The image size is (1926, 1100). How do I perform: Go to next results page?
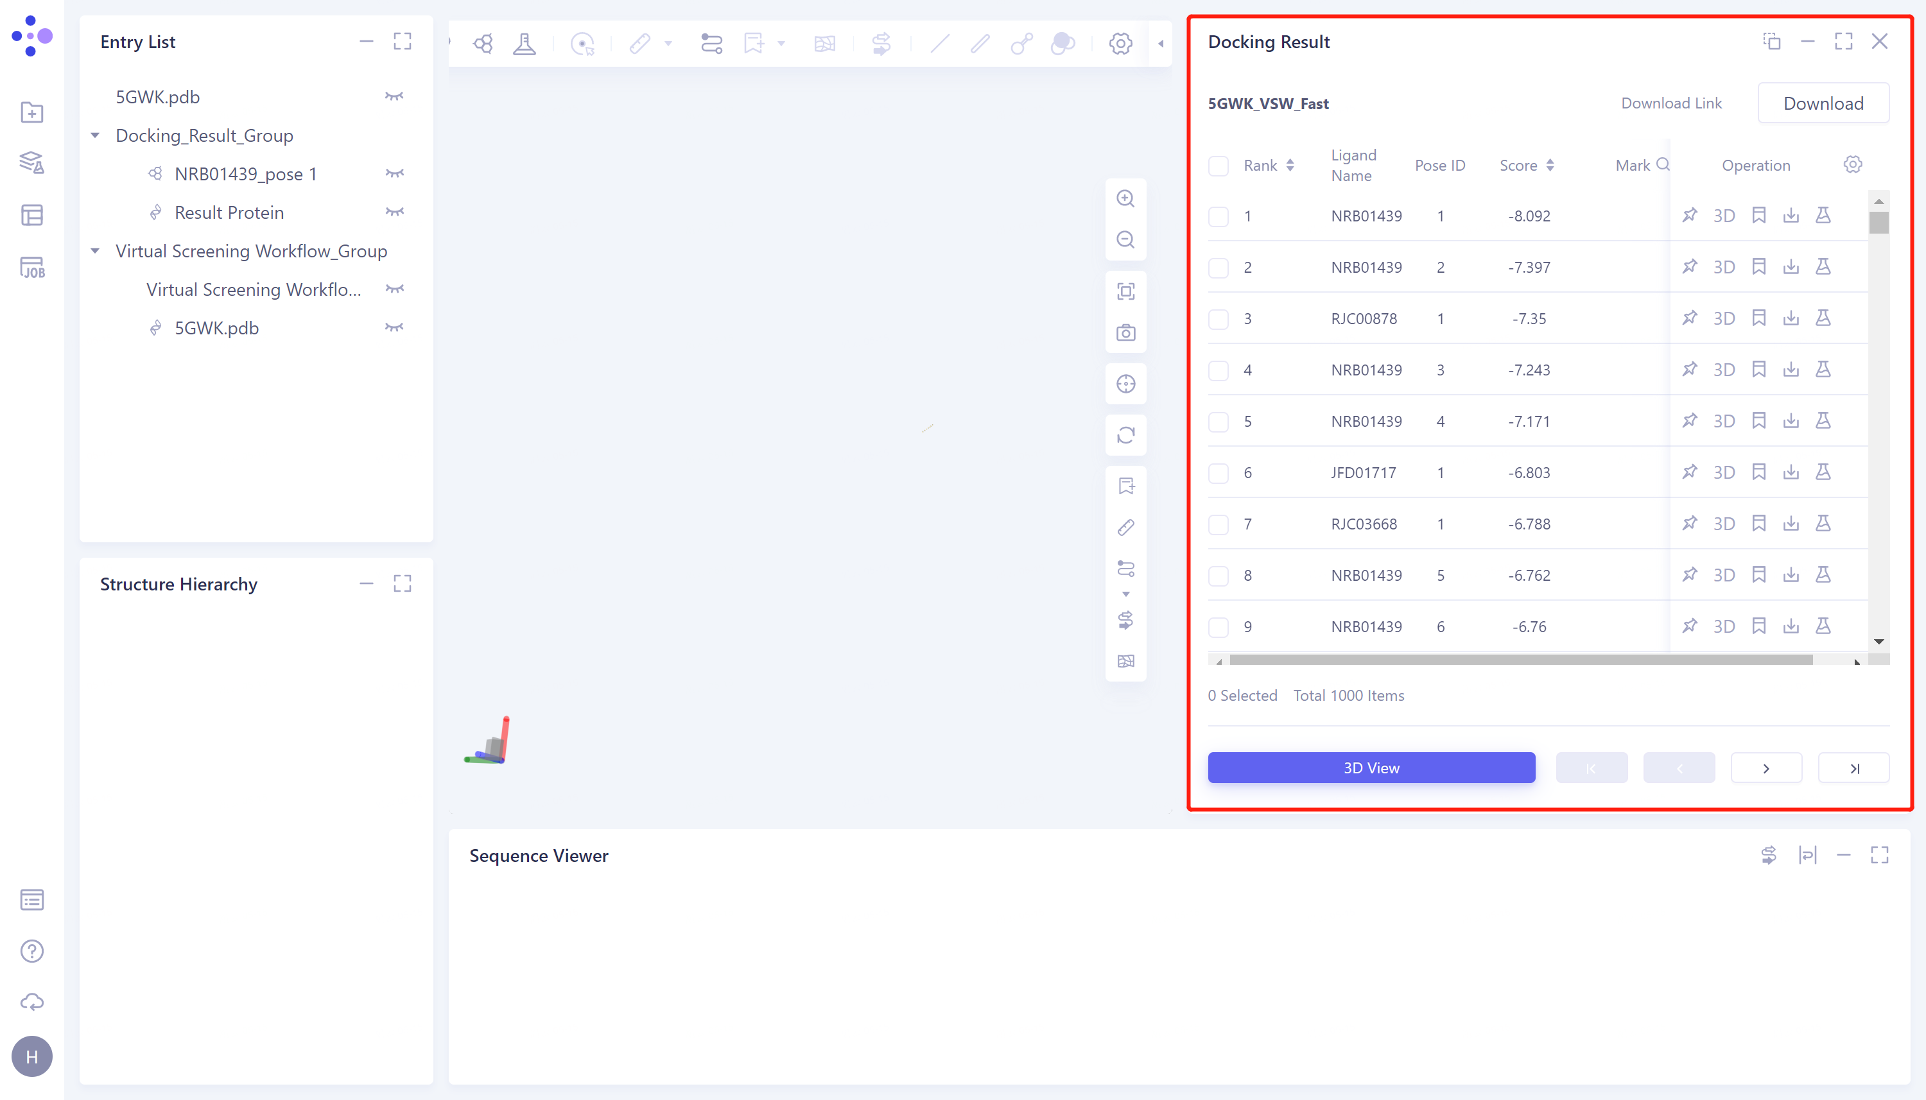click(x=1765, y=768)
